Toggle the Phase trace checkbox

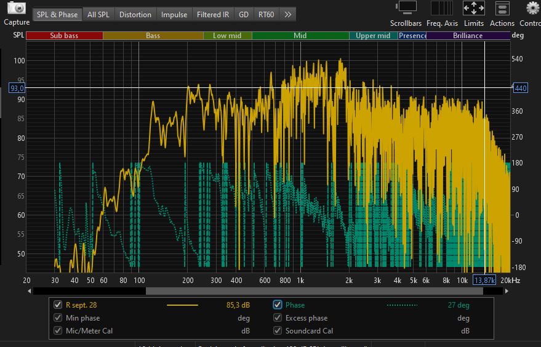coord(278,305)
